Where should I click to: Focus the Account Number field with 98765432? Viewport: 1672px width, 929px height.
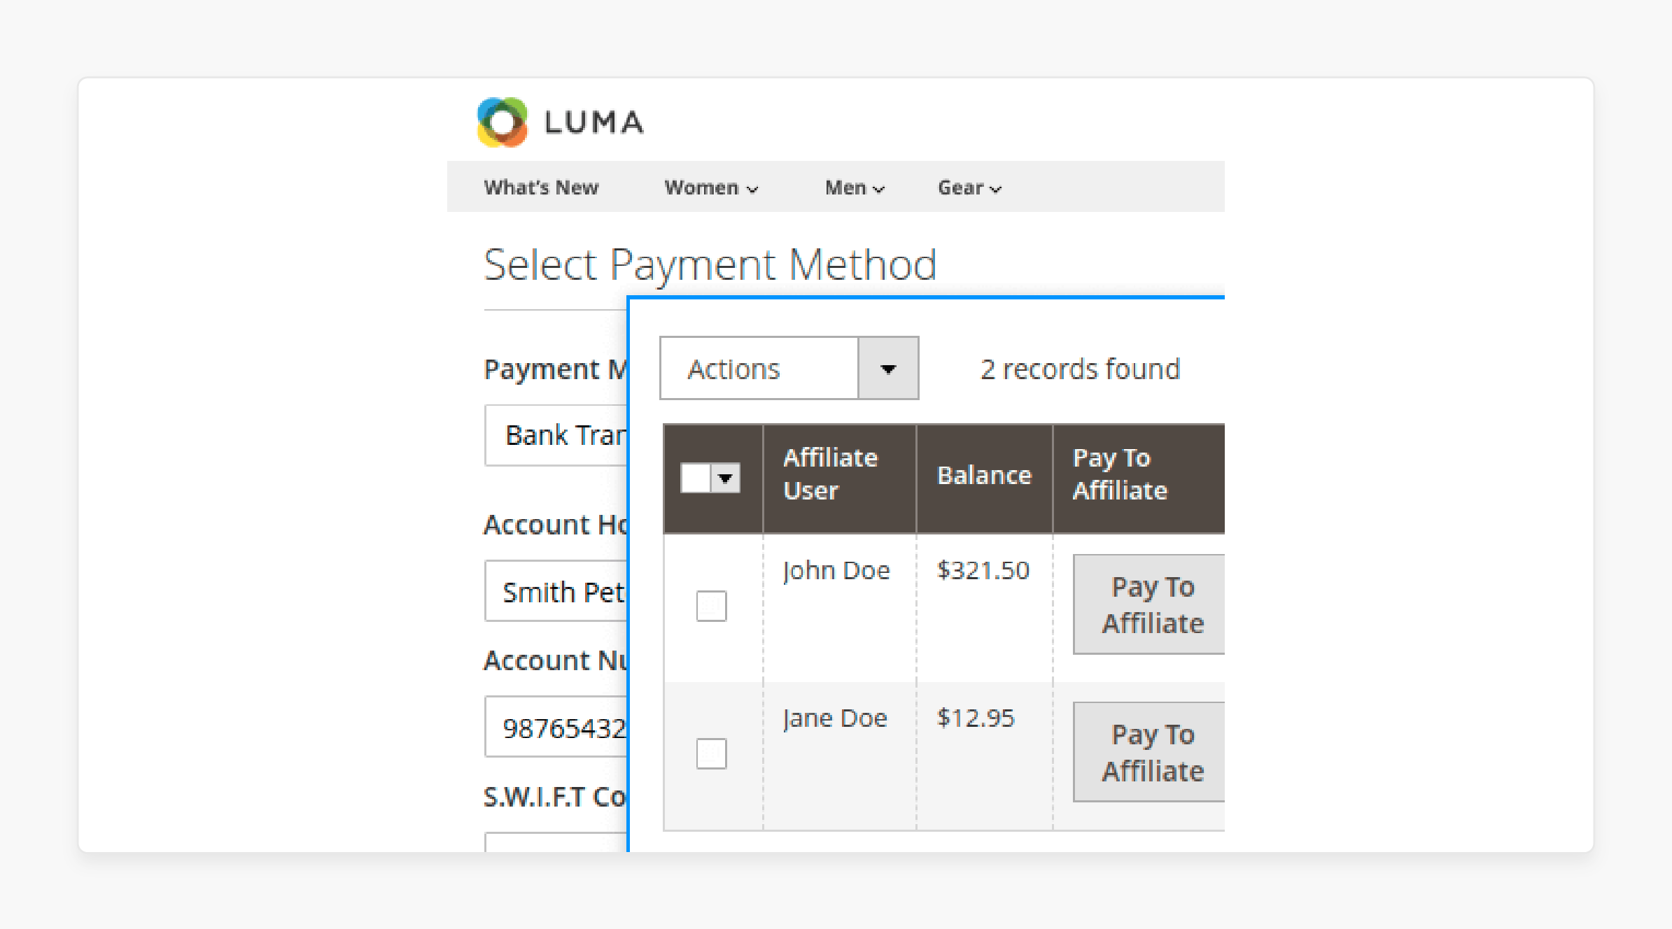pos(556,727)
